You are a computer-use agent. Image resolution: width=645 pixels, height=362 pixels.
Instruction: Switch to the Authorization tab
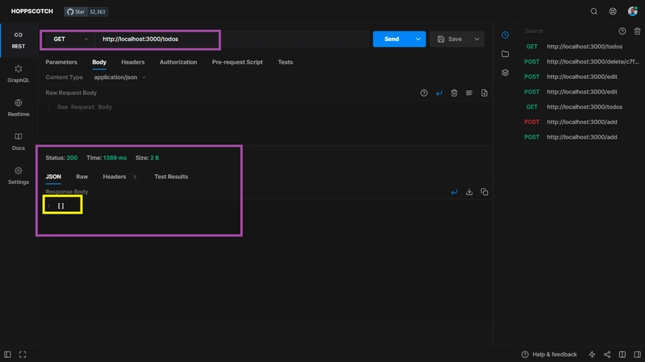tap(178, 62)
